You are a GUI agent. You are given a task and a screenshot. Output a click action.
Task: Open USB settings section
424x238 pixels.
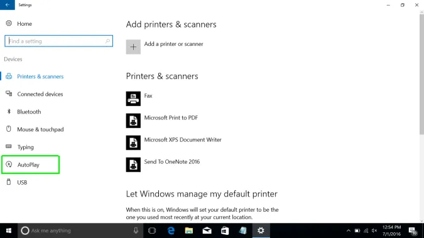[x=22, y=182]
